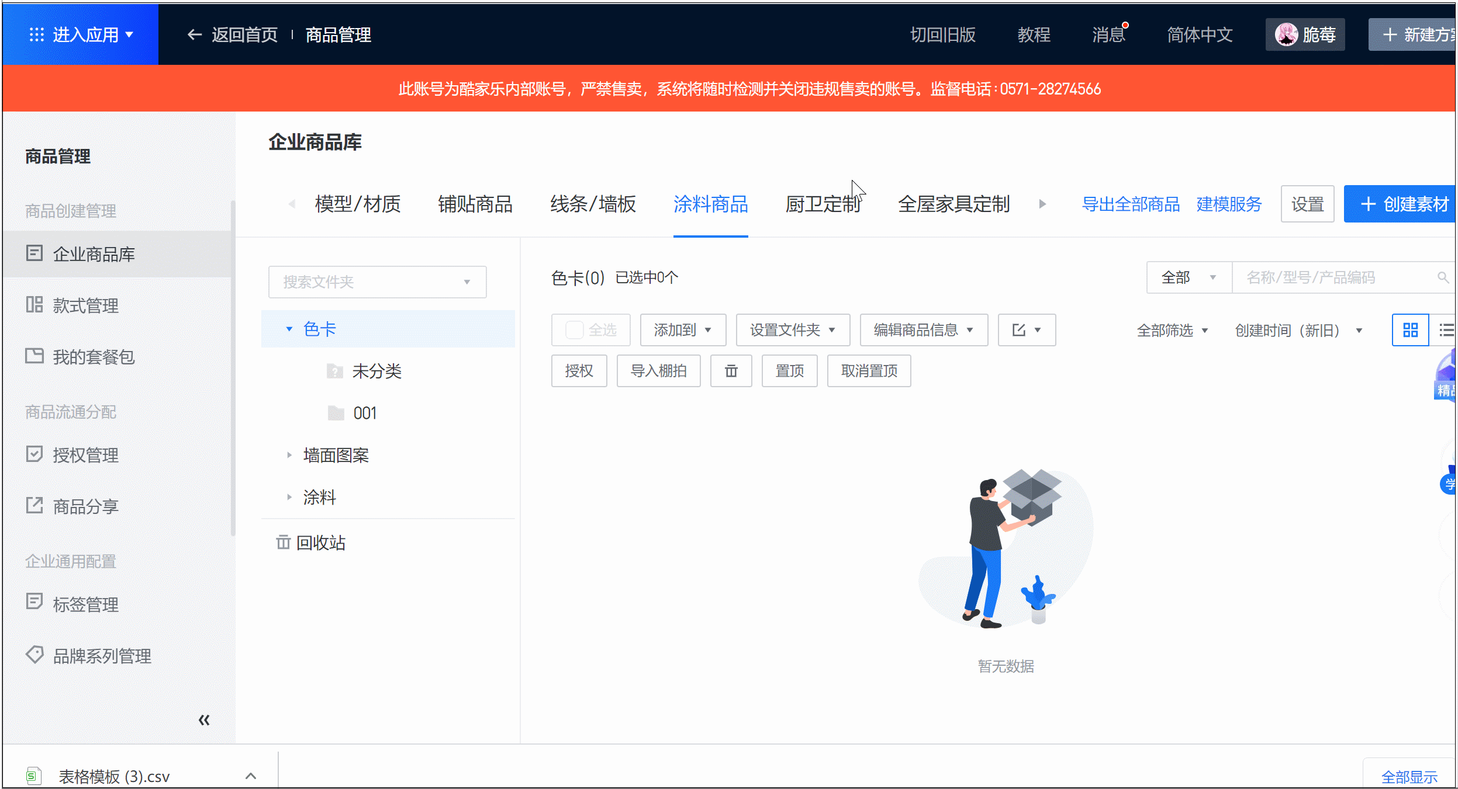Click the trash delete icon button
Screen dimensions: 1458x789
(x=731, y=371)
